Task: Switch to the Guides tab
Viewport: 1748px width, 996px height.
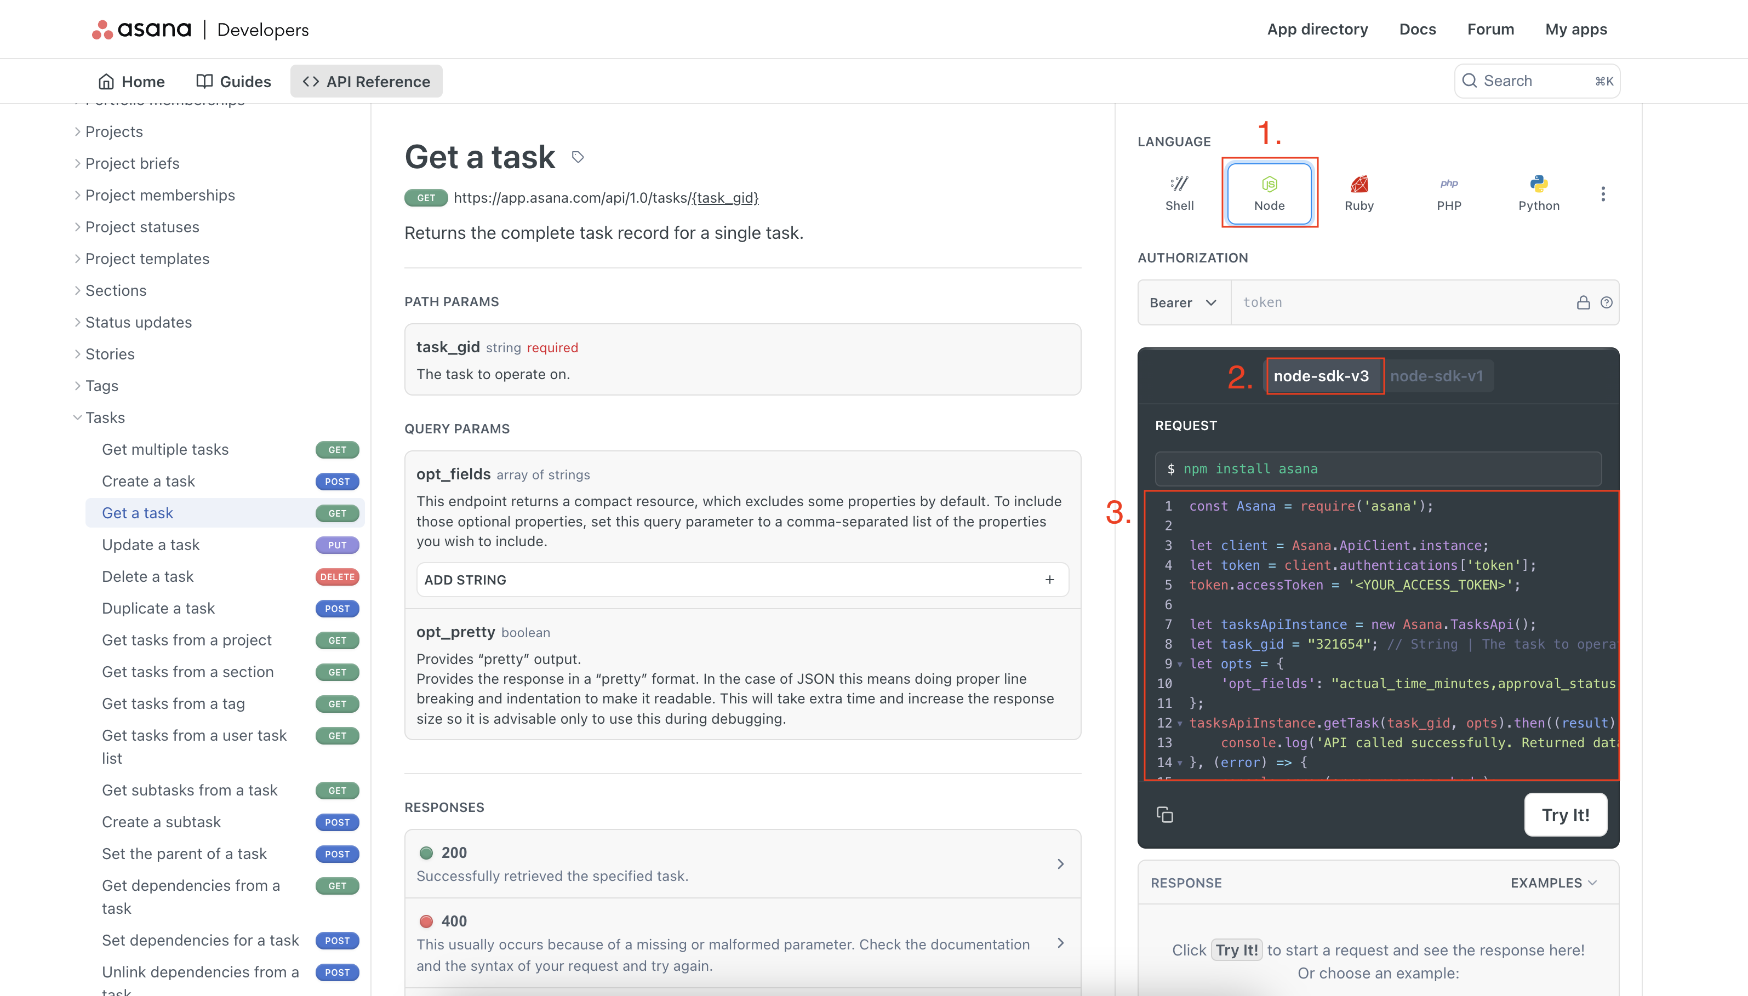Action: point(233,82)
